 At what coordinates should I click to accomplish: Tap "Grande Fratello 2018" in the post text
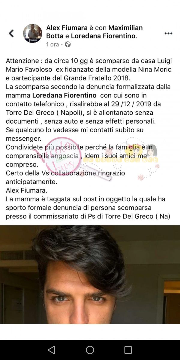point(100,78)
